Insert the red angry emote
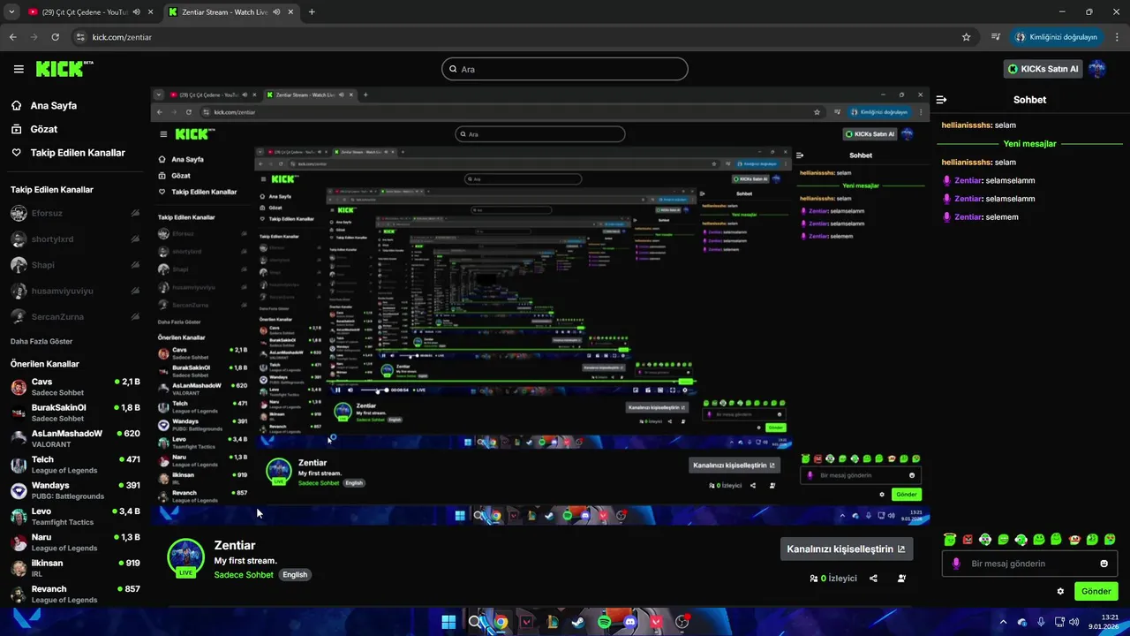Viewport: 1130px width, 636px height. (968, 539)
